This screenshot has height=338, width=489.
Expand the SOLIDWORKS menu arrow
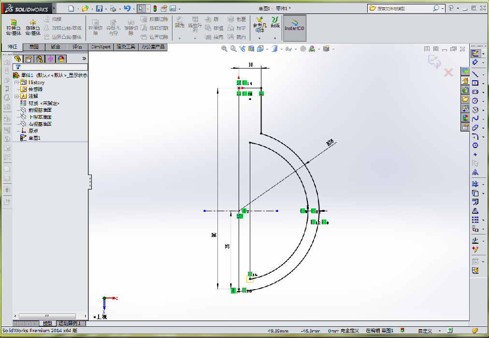54,9
